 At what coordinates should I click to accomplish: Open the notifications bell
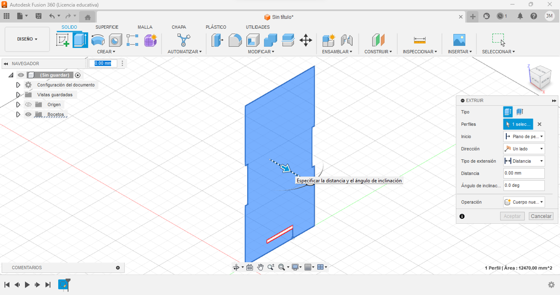point(520,16)
